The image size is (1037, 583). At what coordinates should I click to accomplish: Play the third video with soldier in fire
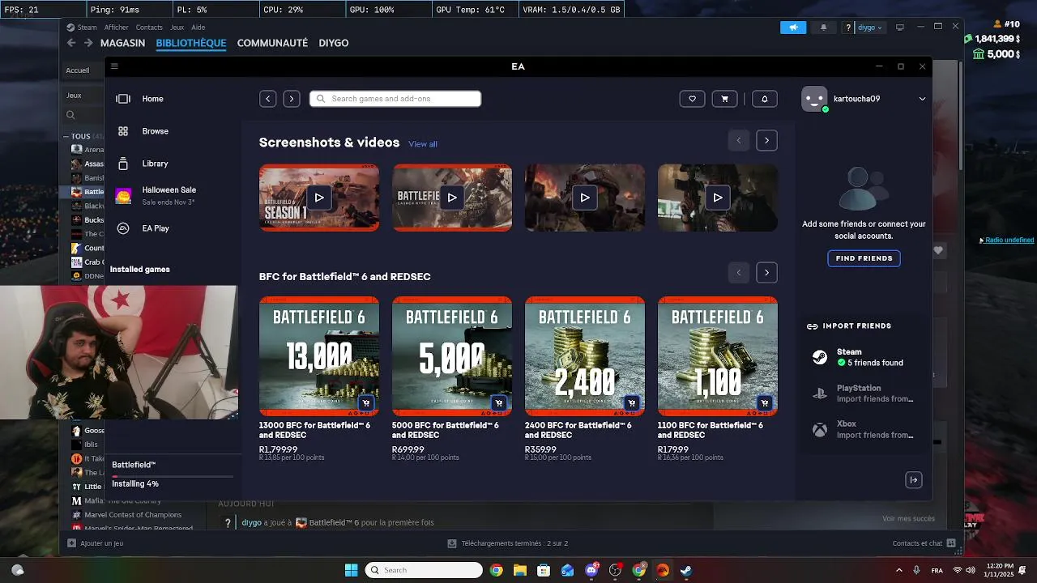click(585, 198)
